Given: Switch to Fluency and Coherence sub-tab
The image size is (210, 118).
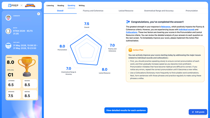Looking at the screenshot, I should tap(93, 11).
